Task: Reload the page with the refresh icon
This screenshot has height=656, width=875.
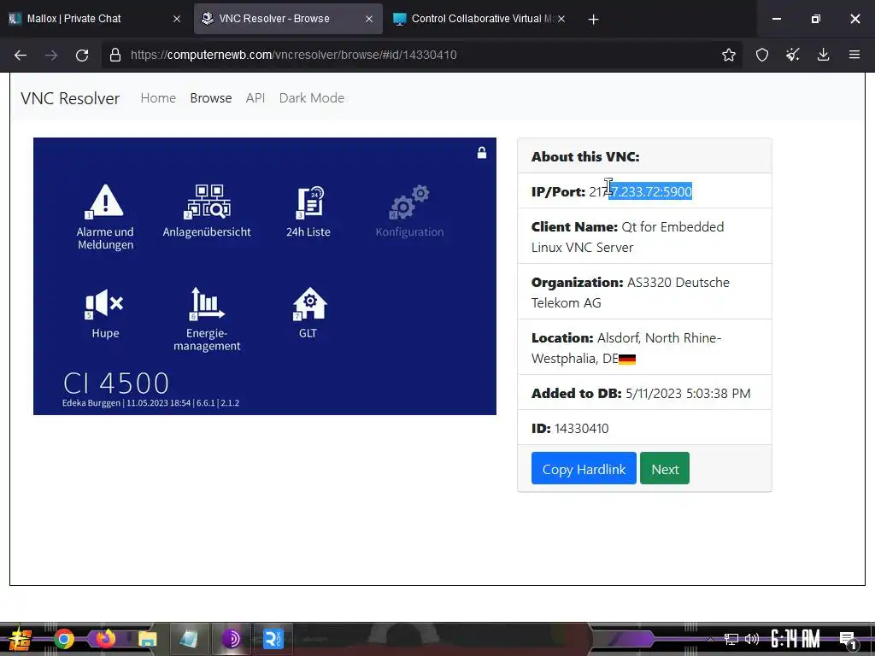Action: pyautogui.click(x=82, y=55)
